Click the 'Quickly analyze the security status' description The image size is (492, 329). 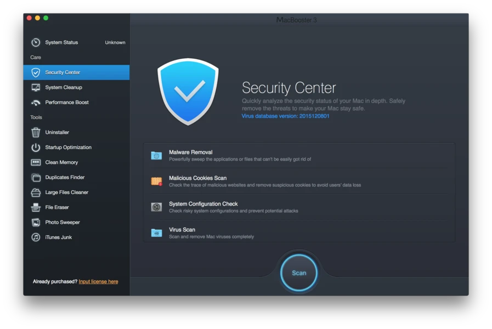click(x=323, y=105)
